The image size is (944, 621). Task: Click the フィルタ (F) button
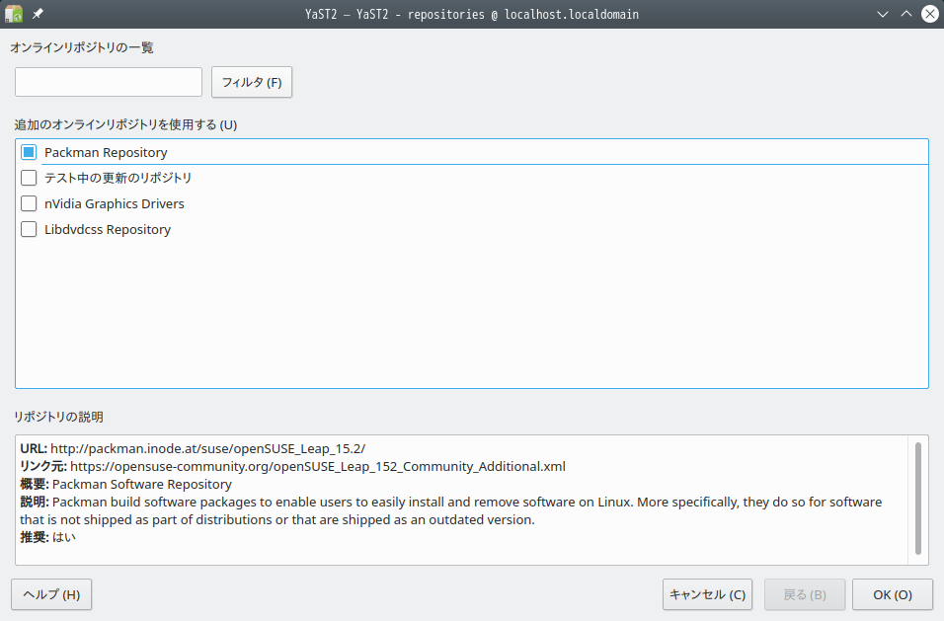(252, 82)
